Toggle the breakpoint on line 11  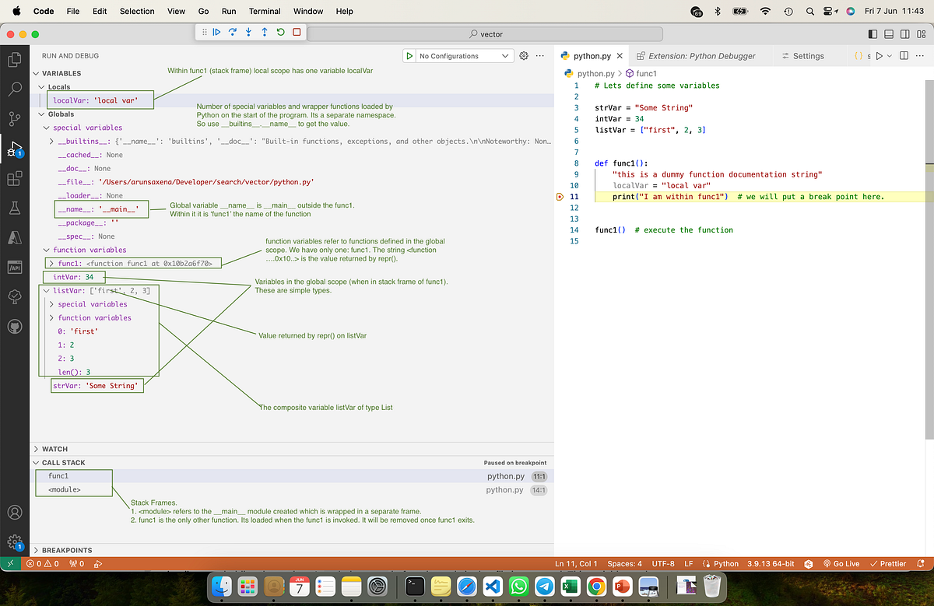click(560, 196)
